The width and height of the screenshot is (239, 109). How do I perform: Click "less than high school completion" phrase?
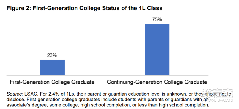[x=172, y=105]
